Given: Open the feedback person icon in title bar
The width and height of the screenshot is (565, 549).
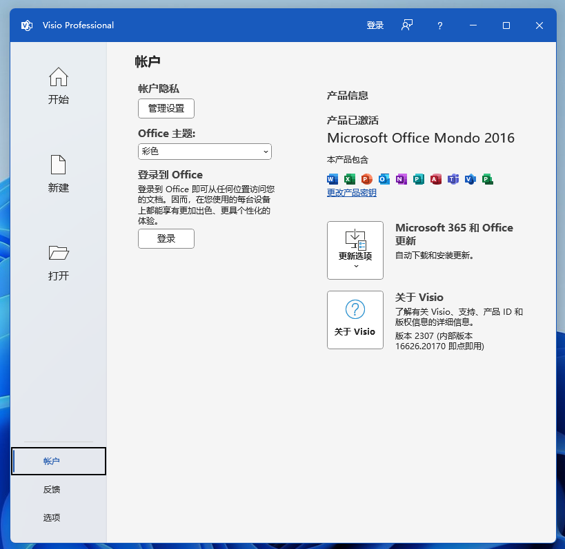Looking at the screenshot, I should (x=407, y=25).
